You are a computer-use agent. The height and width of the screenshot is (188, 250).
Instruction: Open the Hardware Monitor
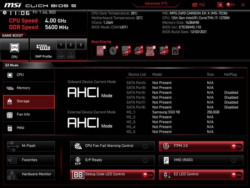(31, 174)
